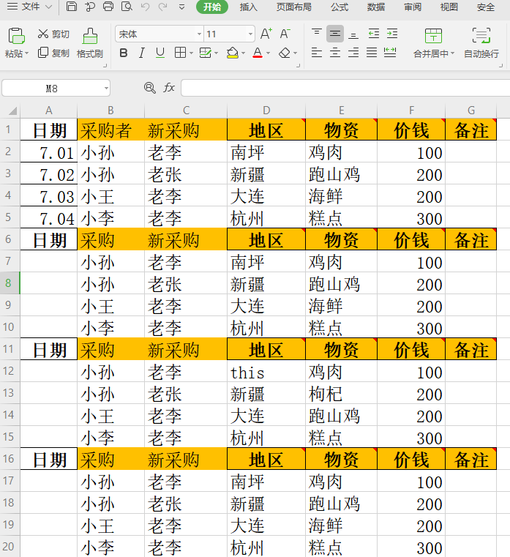
Task: Justify text alignment icon
Action: tap(372, 53)
